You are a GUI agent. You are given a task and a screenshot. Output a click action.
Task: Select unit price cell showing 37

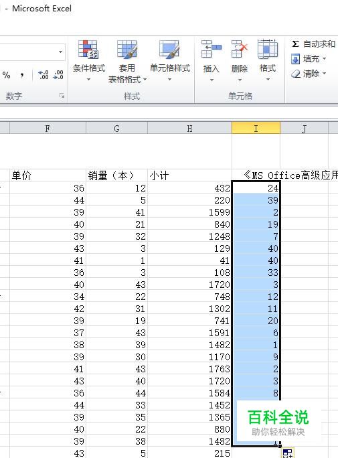(48, 333)
